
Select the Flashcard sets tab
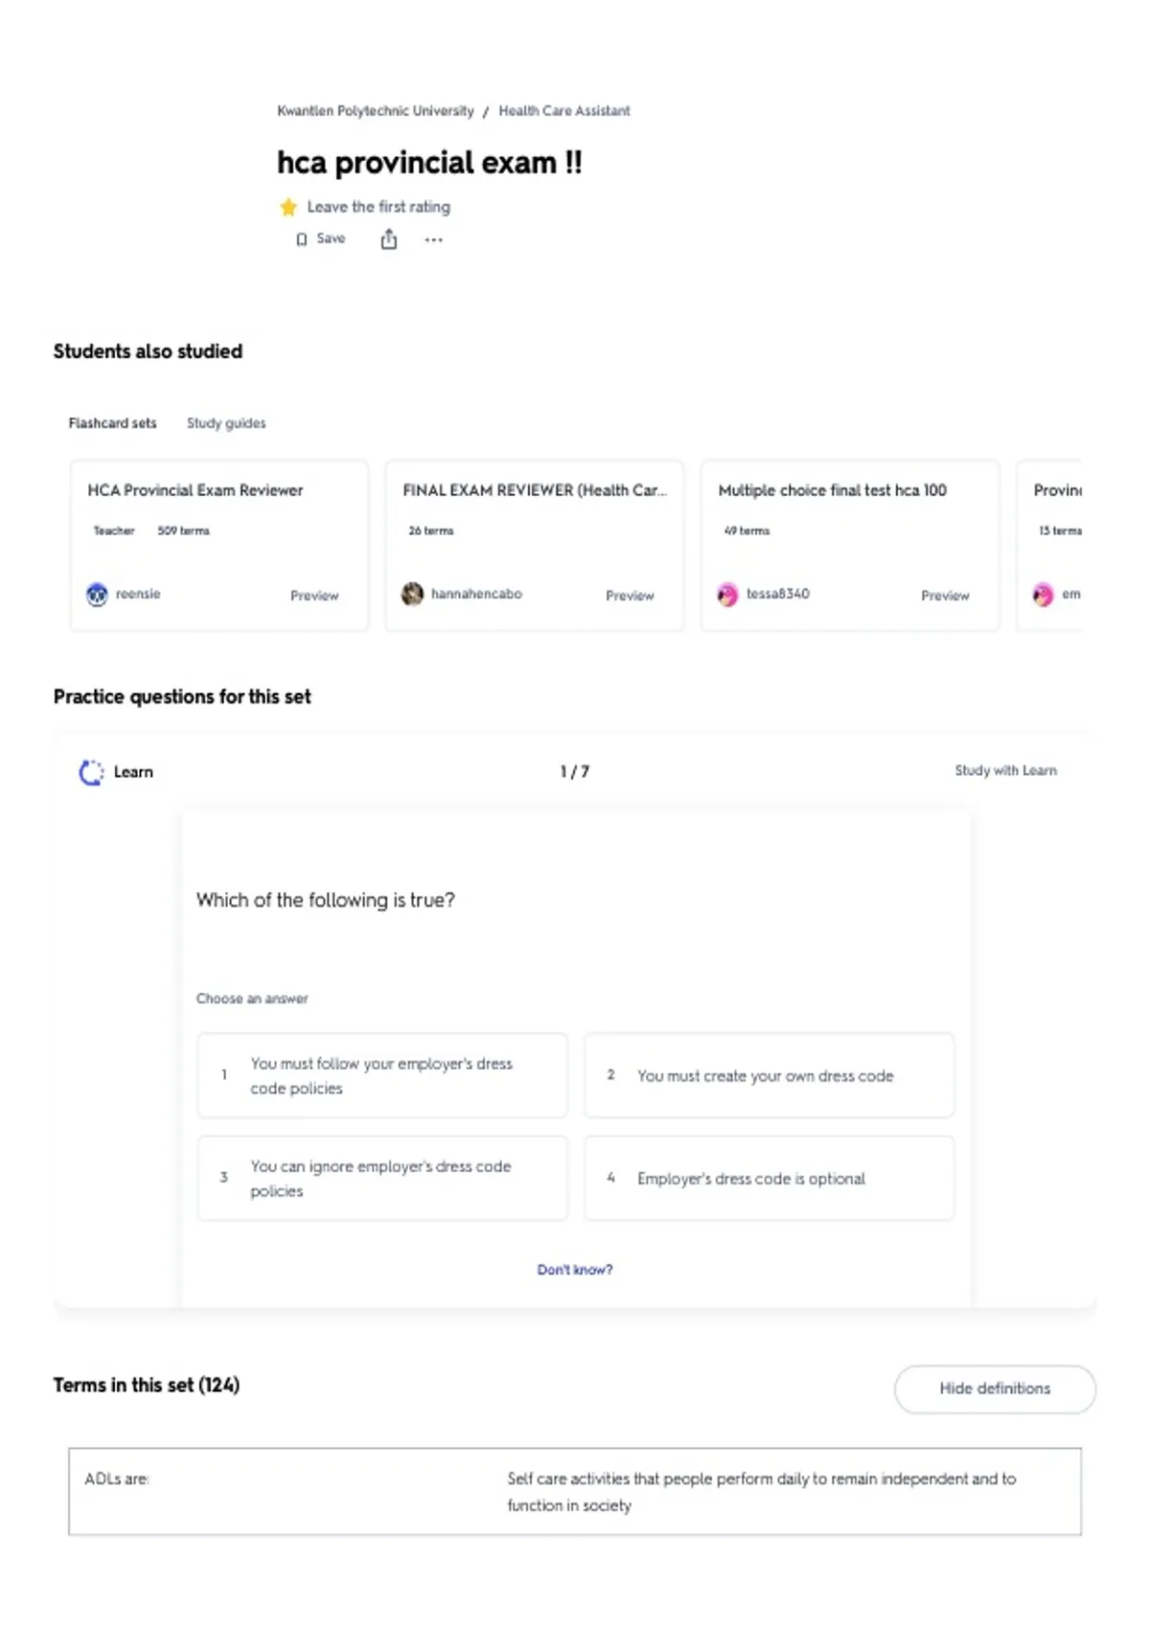point(112,423)
